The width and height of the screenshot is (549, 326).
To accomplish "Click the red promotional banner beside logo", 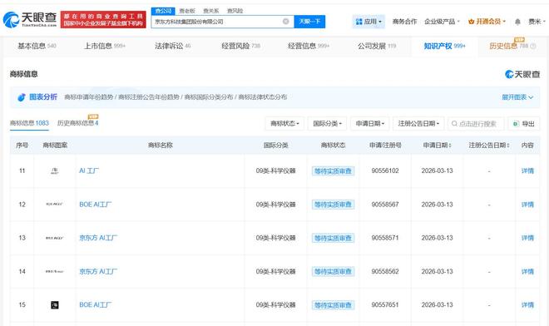I will click(x=103, y=20).
